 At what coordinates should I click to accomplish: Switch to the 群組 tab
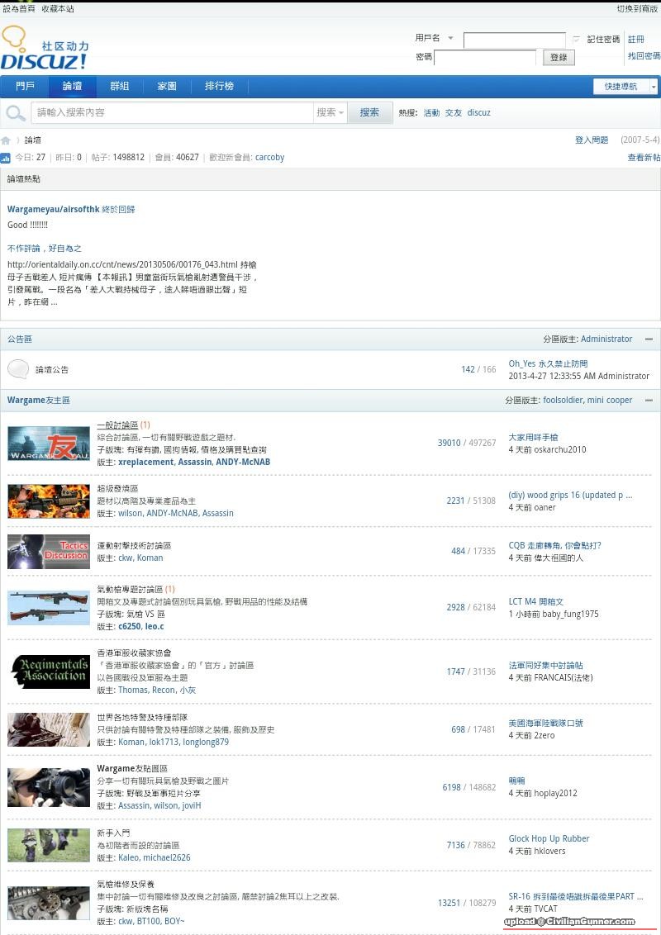point(120,87)
